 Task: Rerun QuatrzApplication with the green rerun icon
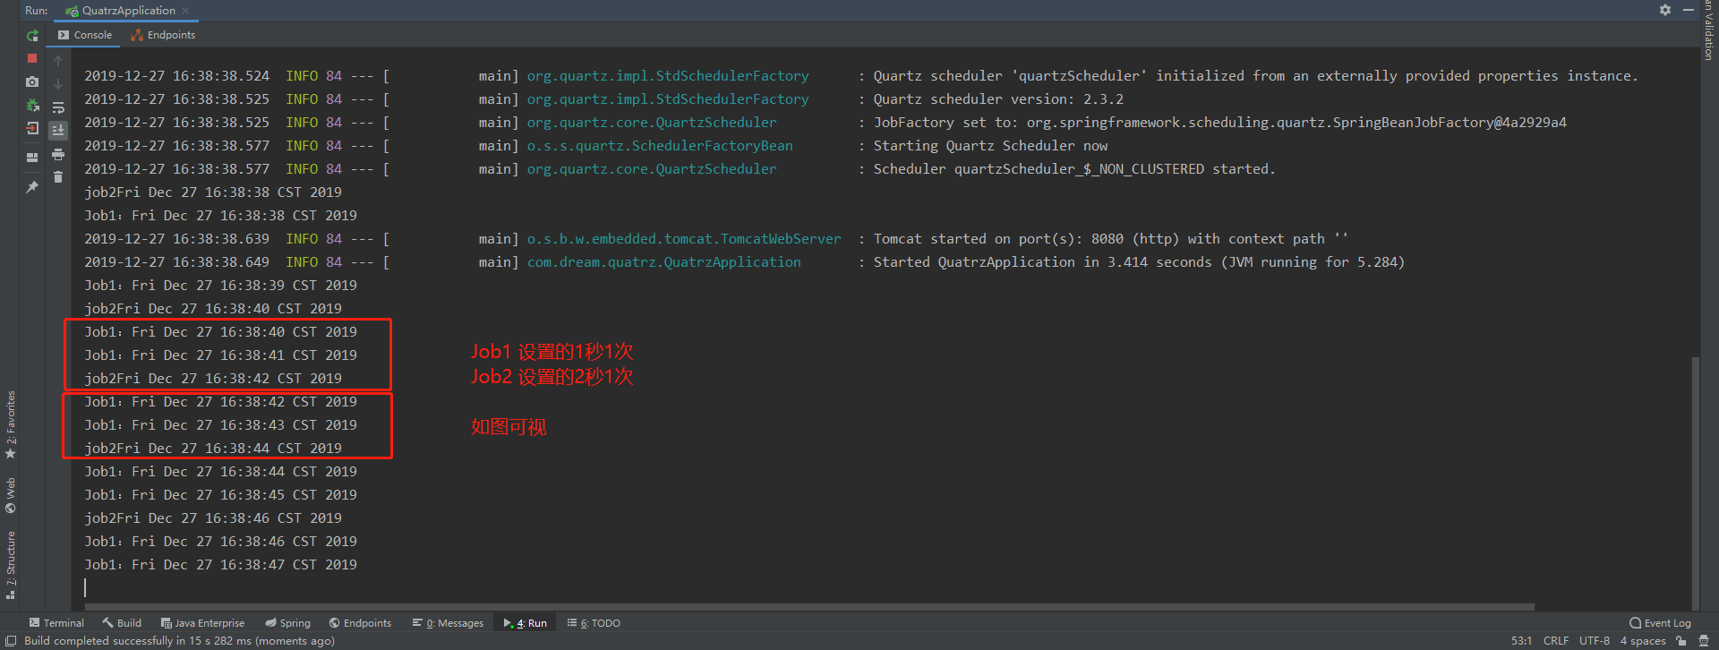(32, 36)
